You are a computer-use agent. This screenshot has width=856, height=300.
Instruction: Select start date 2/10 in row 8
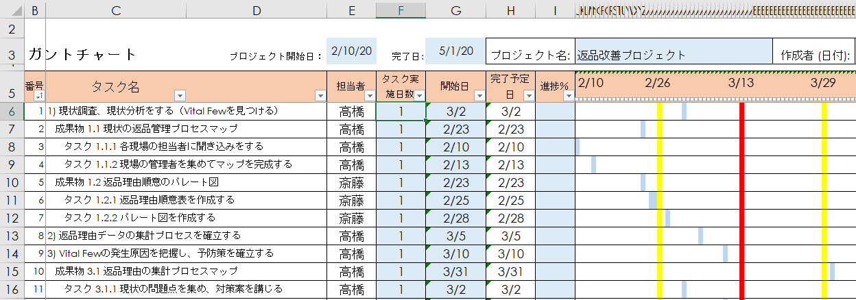pyautogui.click(x=455, y=147)
